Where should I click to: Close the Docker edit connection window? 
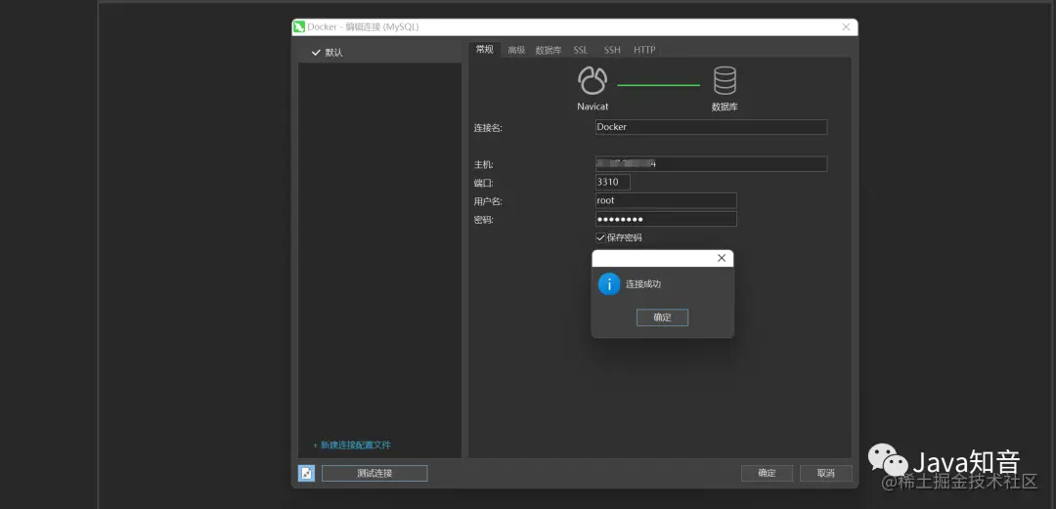(846, 27)
